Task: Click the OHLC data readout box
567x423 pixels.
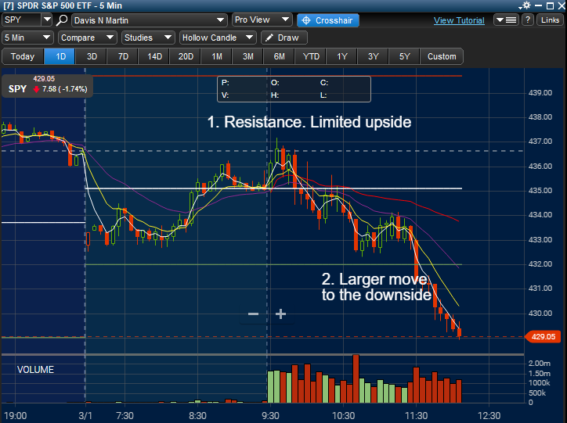Action: 294,89
